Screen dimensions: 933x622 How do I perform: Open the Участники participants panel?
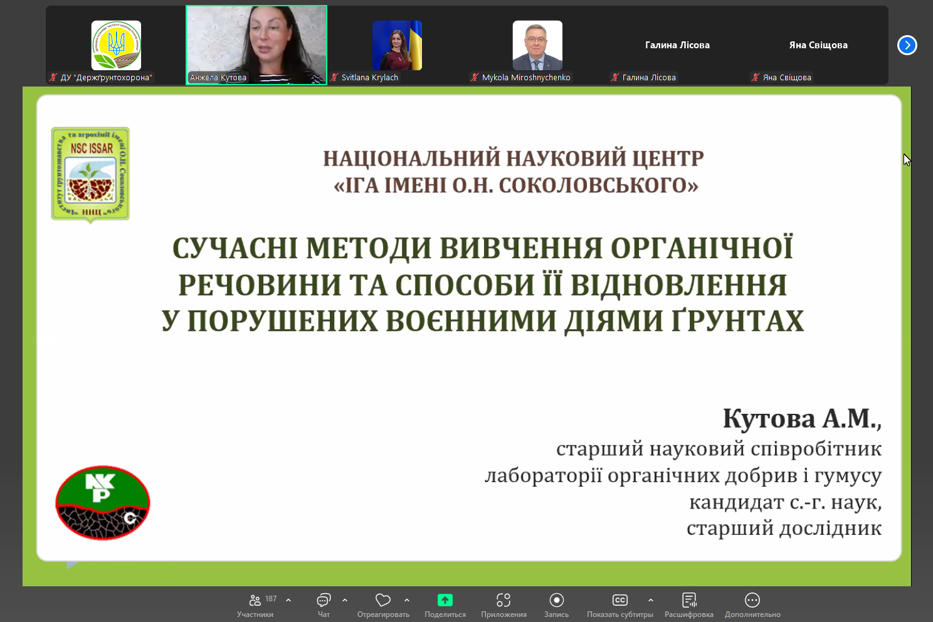click(255, 606)
